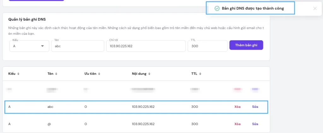Image resolution: width=323 pixels, height=133 pixels.
Task: Sort table by TTL column arrows
Action: [200, 74]
